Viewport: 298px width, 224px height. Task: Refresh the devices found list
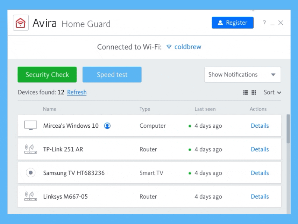coord(77,92)
